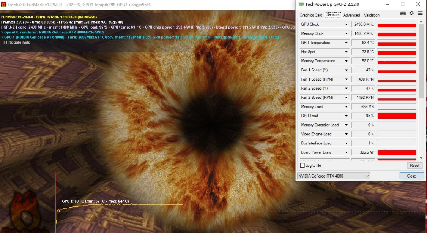Viewport: 427px width, 233px height.
Task: Click the Fan 1 speed value 1498 RPM
Action: click(x=363, y=79)
